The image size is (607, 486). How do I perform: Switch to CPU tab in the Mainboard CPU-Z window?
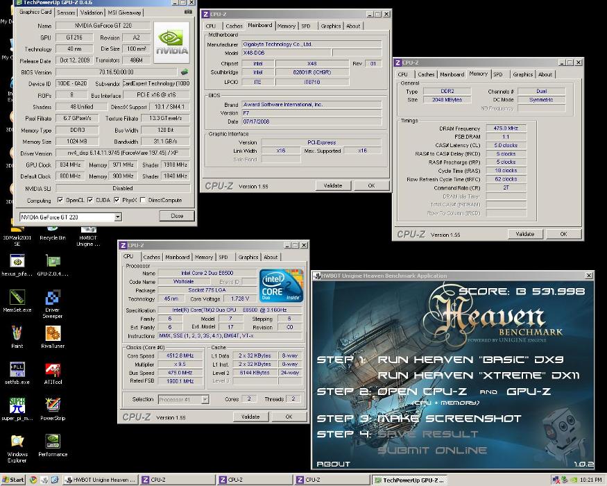[211, 26]
